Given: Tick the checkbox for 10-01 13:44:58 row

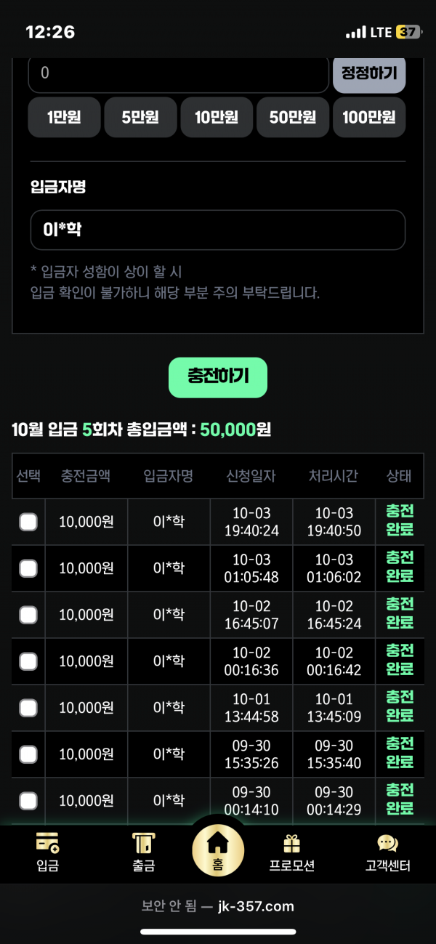Looking at the screenshot, I should tap(28, 708).
